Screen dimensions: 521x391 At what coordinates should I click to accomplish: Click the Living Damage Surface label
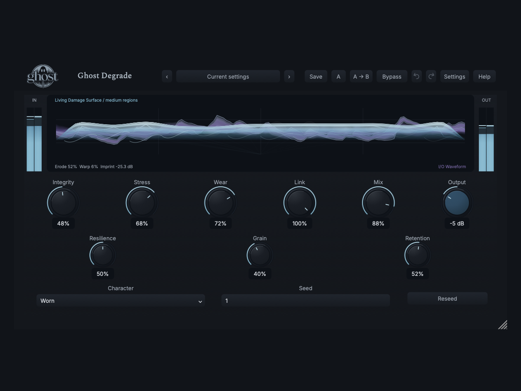point(96,100)
